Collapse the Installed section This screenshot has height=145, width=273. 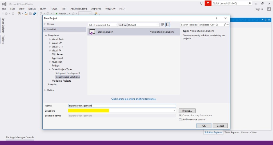tap(45, 29)
